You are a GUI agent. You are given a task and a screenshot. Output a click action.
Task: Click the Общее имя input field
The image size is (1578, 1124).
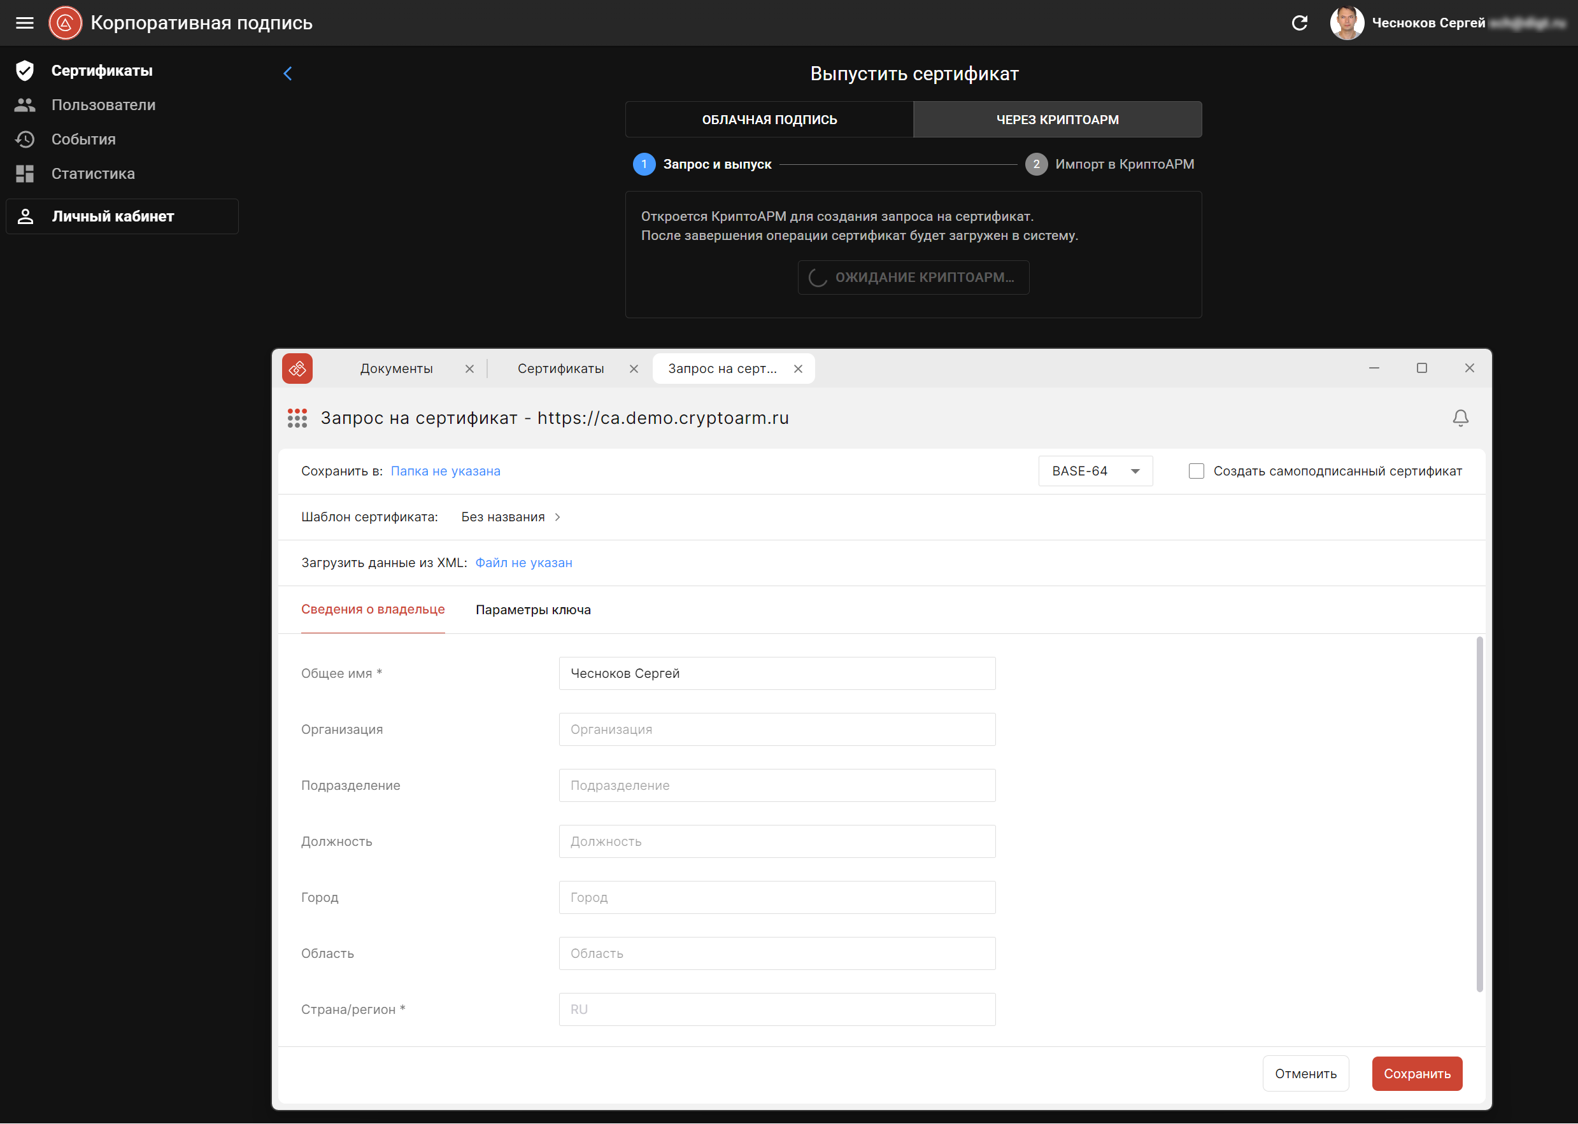click(777, 673)
